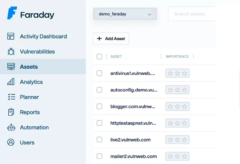The image size is (240, 164).
Task: Click the Analytics bar chart icon
Action: 11,82
